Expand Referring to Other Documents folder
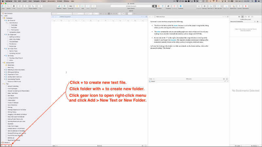This screenshot has width=262, height=147. [5, 70]
